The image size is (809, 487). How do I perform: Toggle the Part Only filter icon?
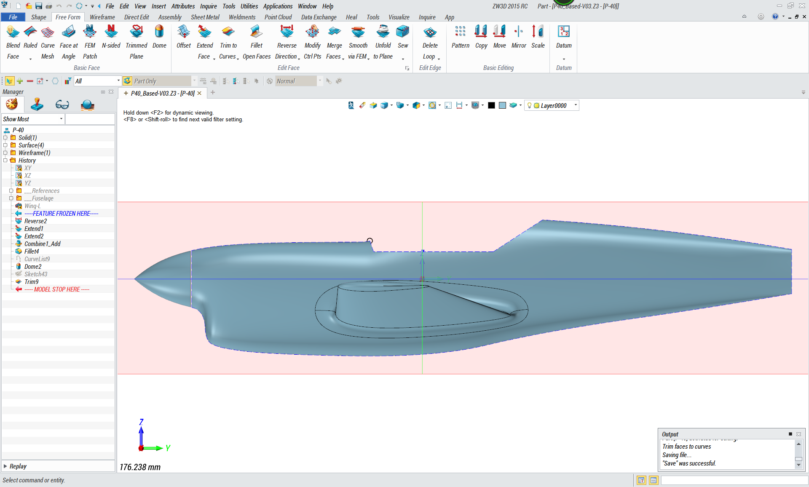[x=128, y=81]
